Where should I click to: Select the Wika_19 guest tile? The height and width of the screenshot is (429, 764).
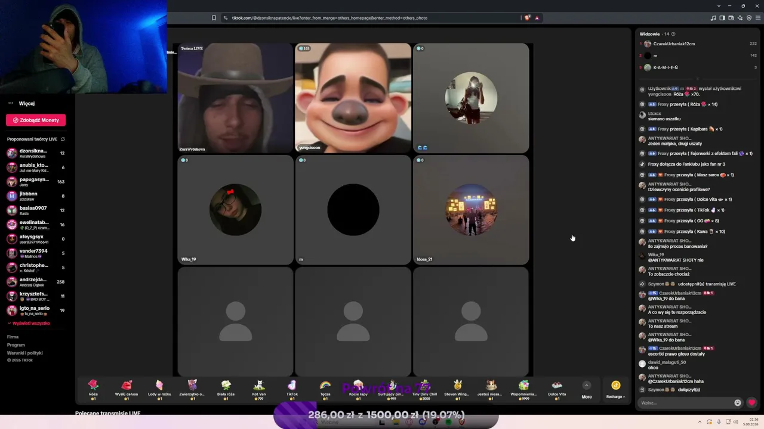coord(235,210)
